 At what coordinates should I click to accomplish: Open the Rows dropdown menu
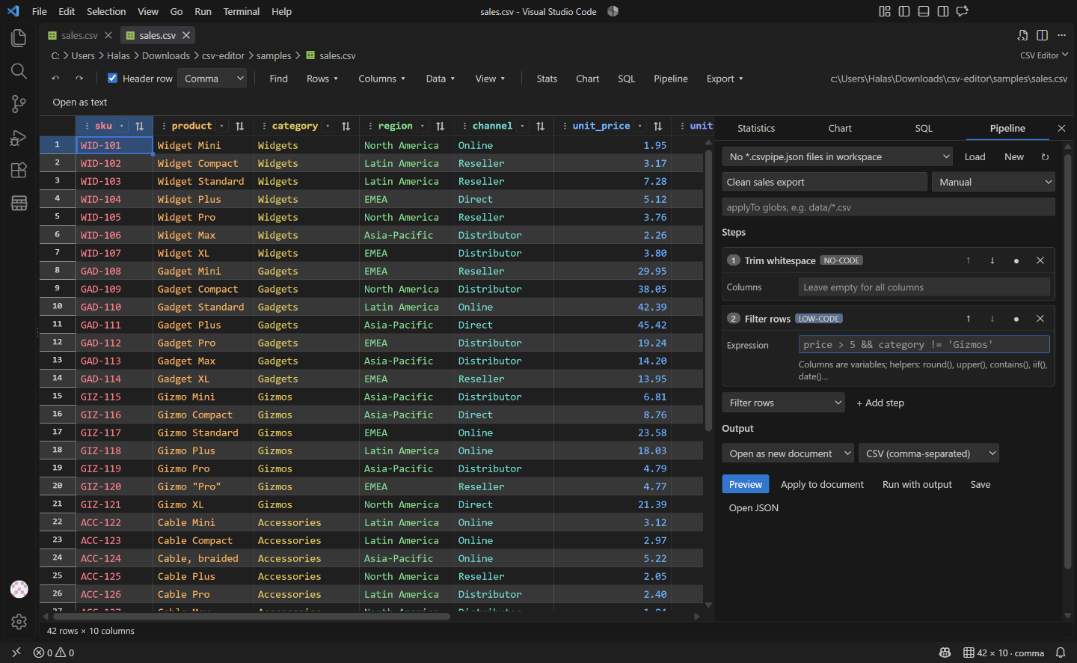click(x=322, y=79)
